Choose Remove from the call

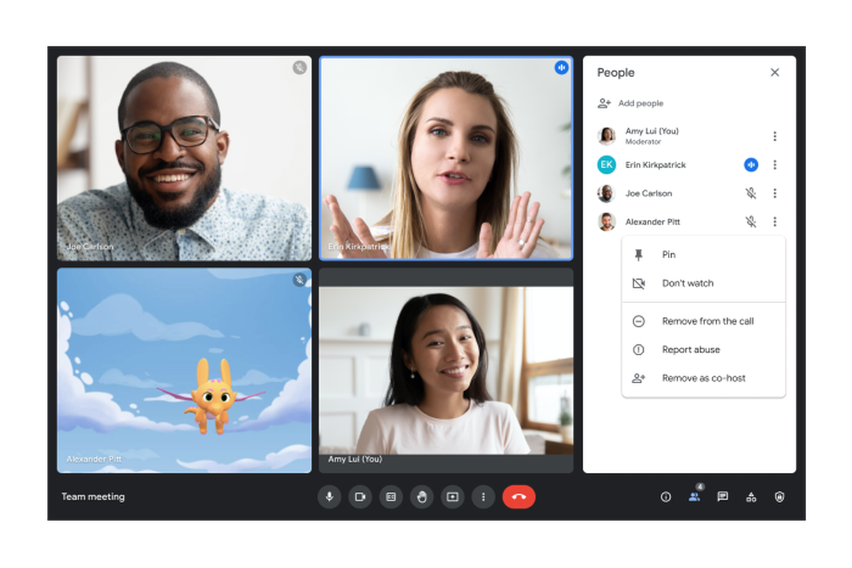coord(708,321)
